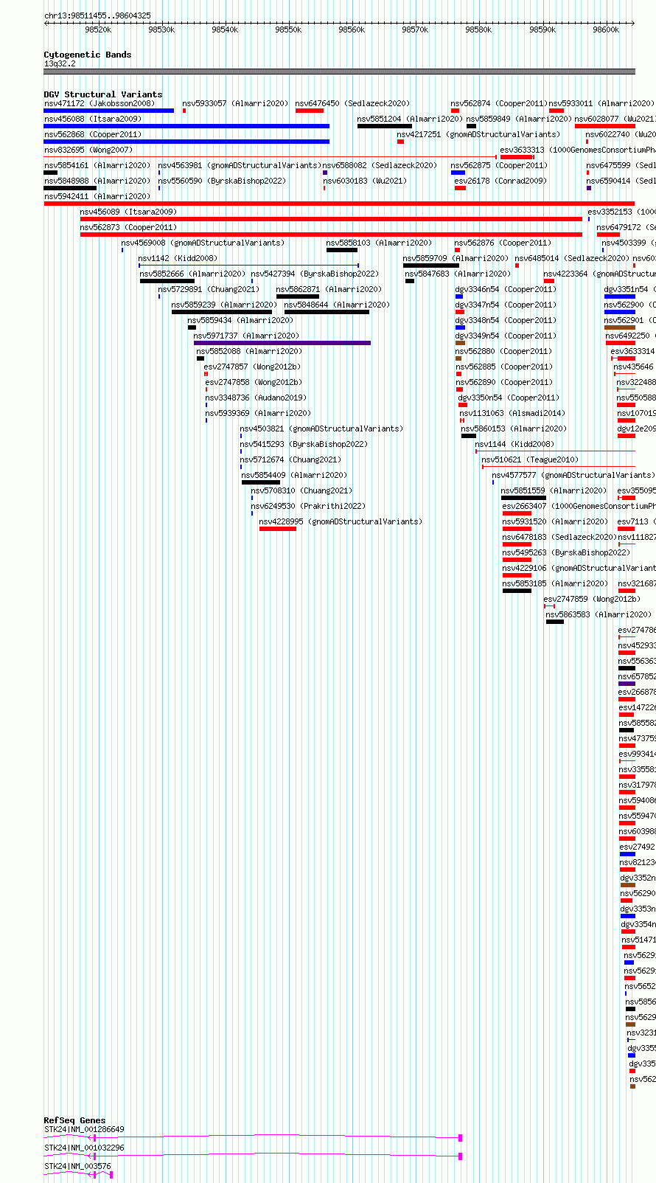Select nsv5854161 (Almarri2020) variant
Image resolution: width=656 pixels, height=1183 pixels.
coord(97,165)
